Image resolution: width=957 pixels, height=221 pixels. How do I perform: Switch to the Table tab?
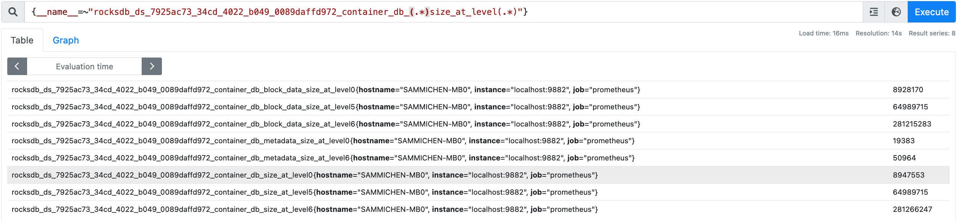[x=22, y=40]
